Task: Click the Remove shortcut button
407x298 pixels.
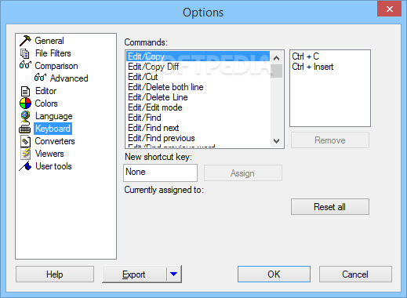Action: coord(330,140)
